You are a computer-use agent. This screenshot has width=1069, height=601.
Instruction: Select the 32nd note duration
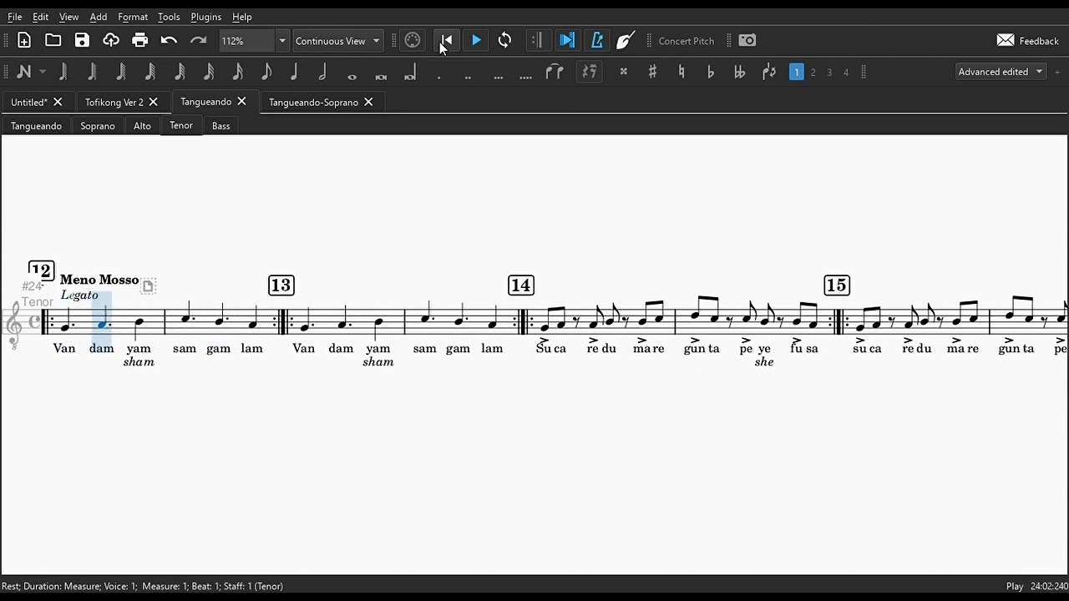pos(209,73)
